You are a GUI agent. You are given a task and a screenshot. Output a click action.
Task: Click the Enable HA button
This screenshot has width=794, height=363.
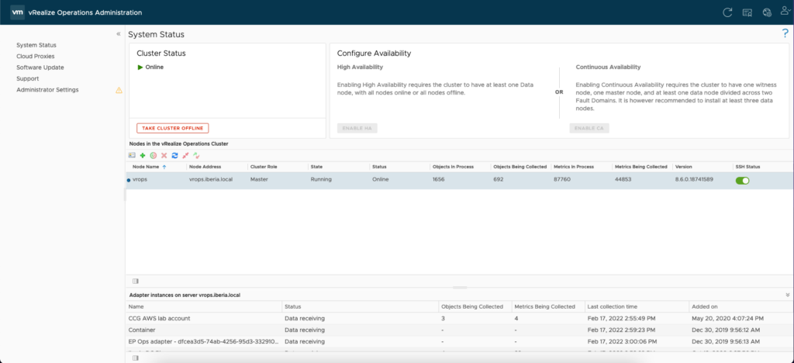(357, 128)
